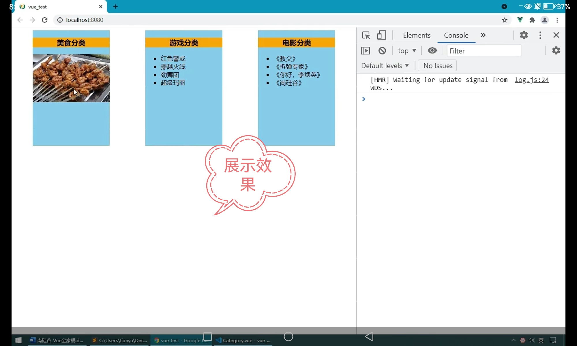This screenshot has height=346, width=577.
Task: Open Chrome extensions puzzle icon
Action: pyautogui.click(x=532, y=20)
